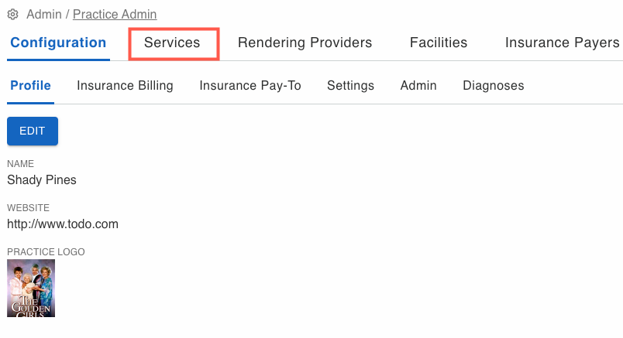Screen dimensions: 623x338
Task: Open the Settings sub-tab
Action: pos(350,85)
